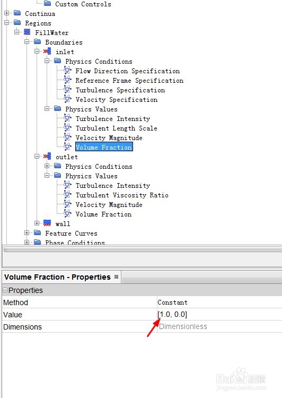This screenshot has width=282, height=398.
Task: Click the horizontal scrollbar under the tree
Action: click(143, 249)
